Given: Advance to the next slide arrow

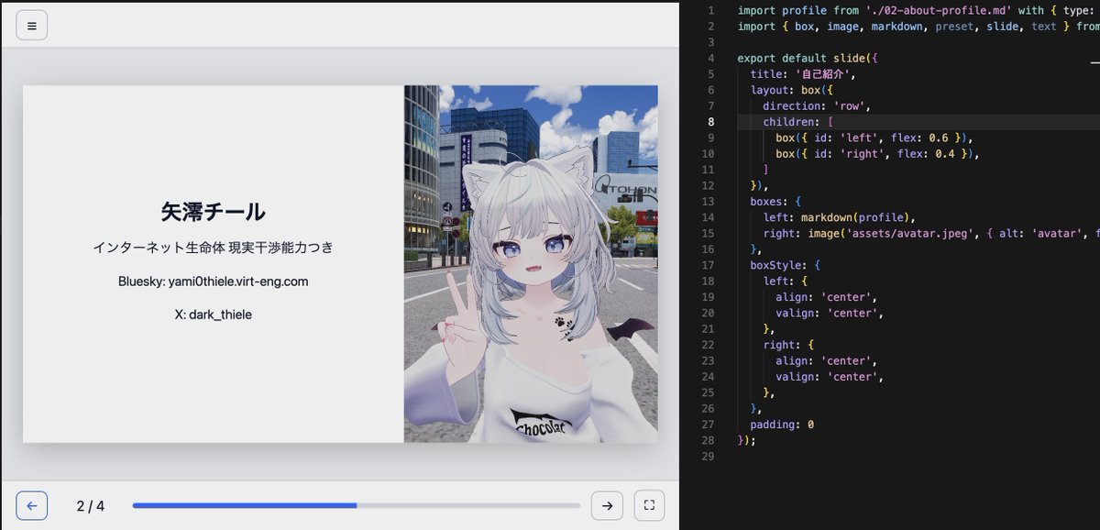Looking at the screenshot, I should 607,505.
